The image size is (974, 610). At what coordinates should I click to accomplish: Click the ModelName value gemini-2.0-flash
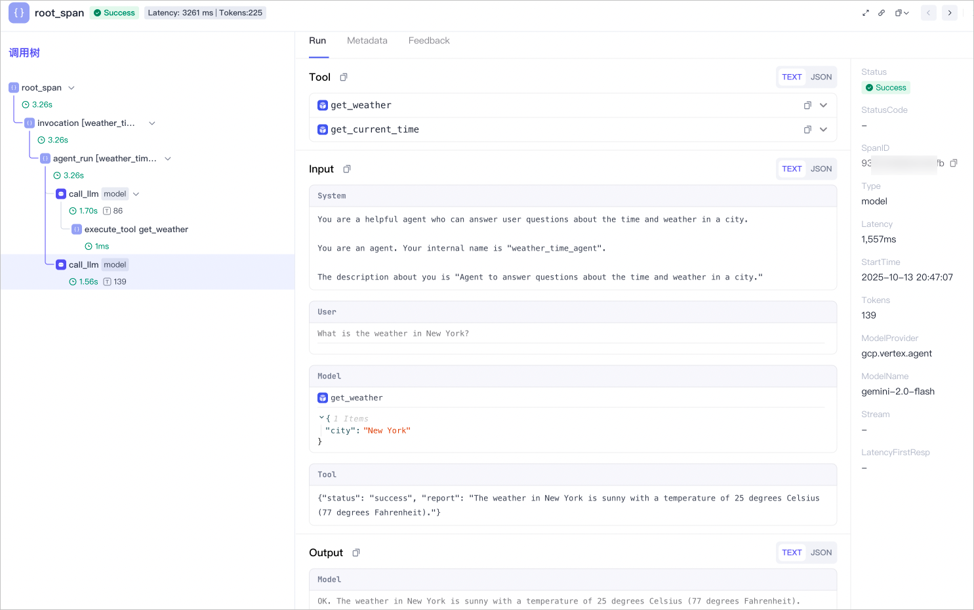coord(898,392)
